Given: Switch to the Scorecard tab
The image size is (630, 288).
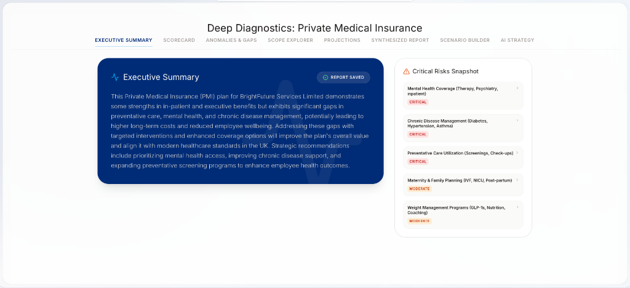Looking at the screenshot, I should (179, 41).
